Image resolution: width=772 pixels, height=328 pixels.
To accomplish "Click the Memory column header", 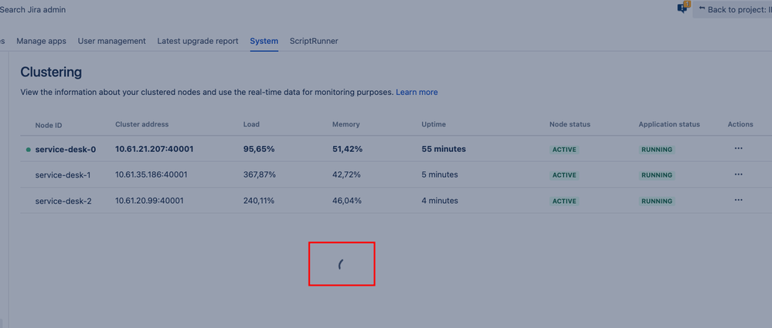I will coord(346,124).
